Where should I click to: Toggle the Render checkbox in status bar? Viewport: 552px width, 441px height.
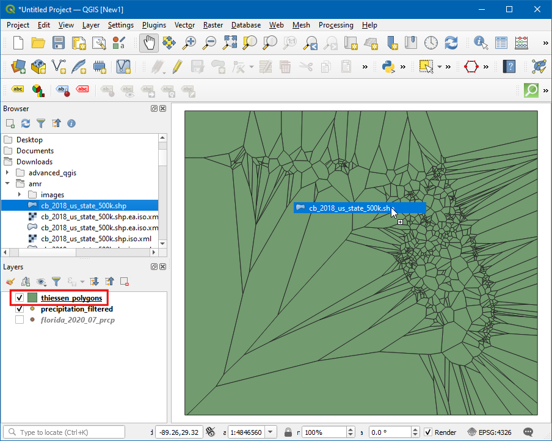[x=428, y=432]
